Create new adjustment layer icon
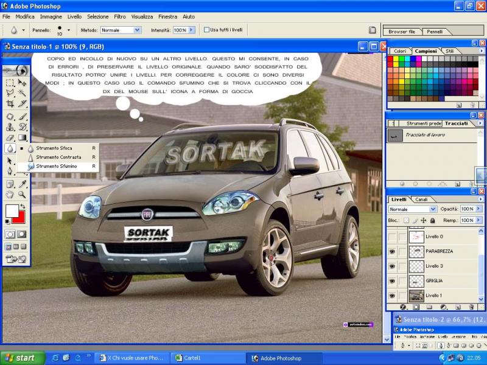Image resolution: width=487 pixels, height=365 pixels. 444,307
